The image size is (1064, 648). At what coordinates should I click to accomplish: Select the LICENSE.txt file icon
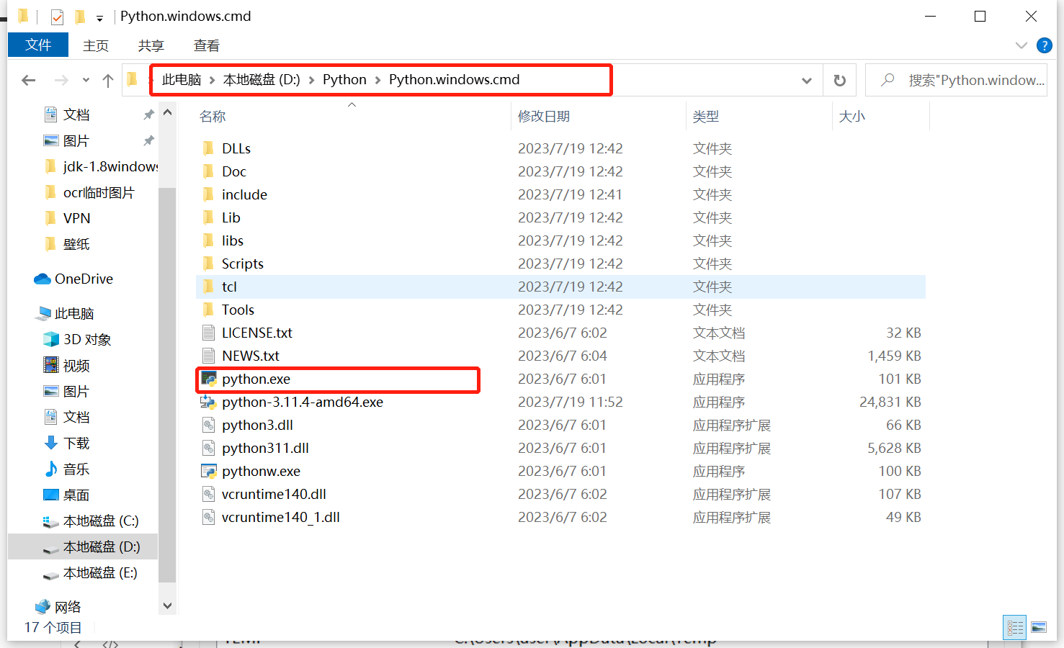click(208, 333)
